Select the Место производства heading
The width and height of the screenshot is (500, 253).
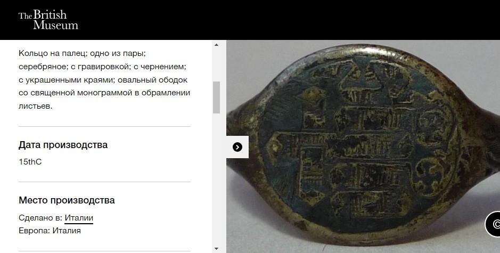(x=67, y=200)
